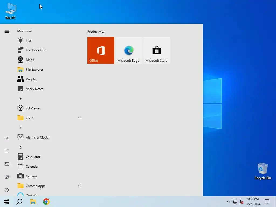Open the Microsoft Store tile
The image size is (276, 207).
157,50
